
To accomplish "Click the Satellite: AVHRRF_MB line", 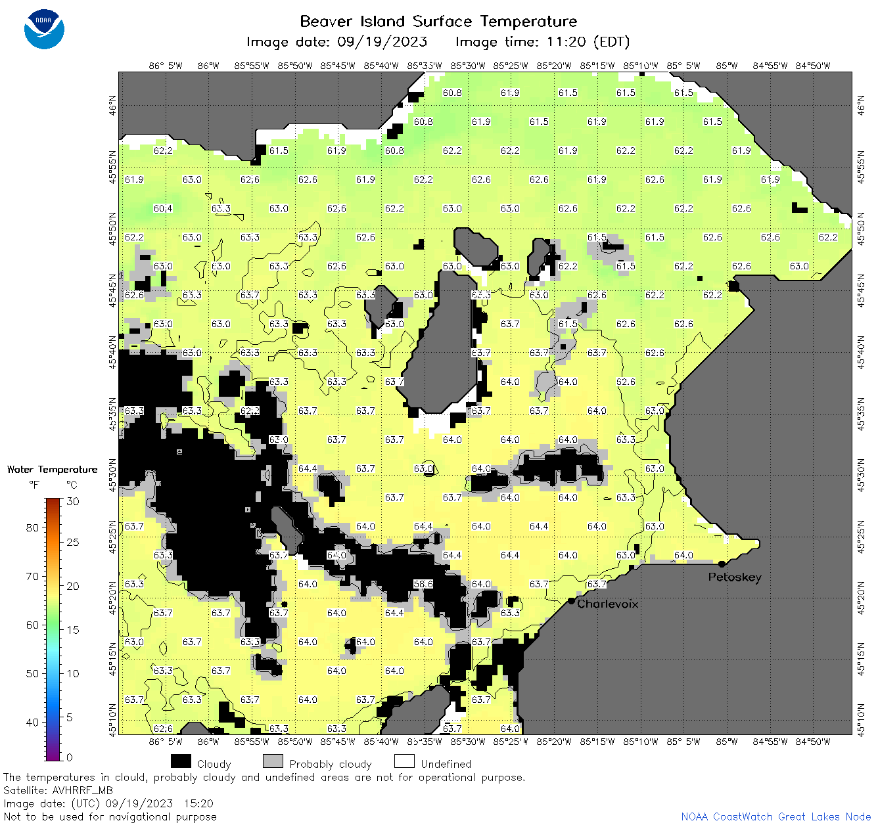I will (58, 790).
